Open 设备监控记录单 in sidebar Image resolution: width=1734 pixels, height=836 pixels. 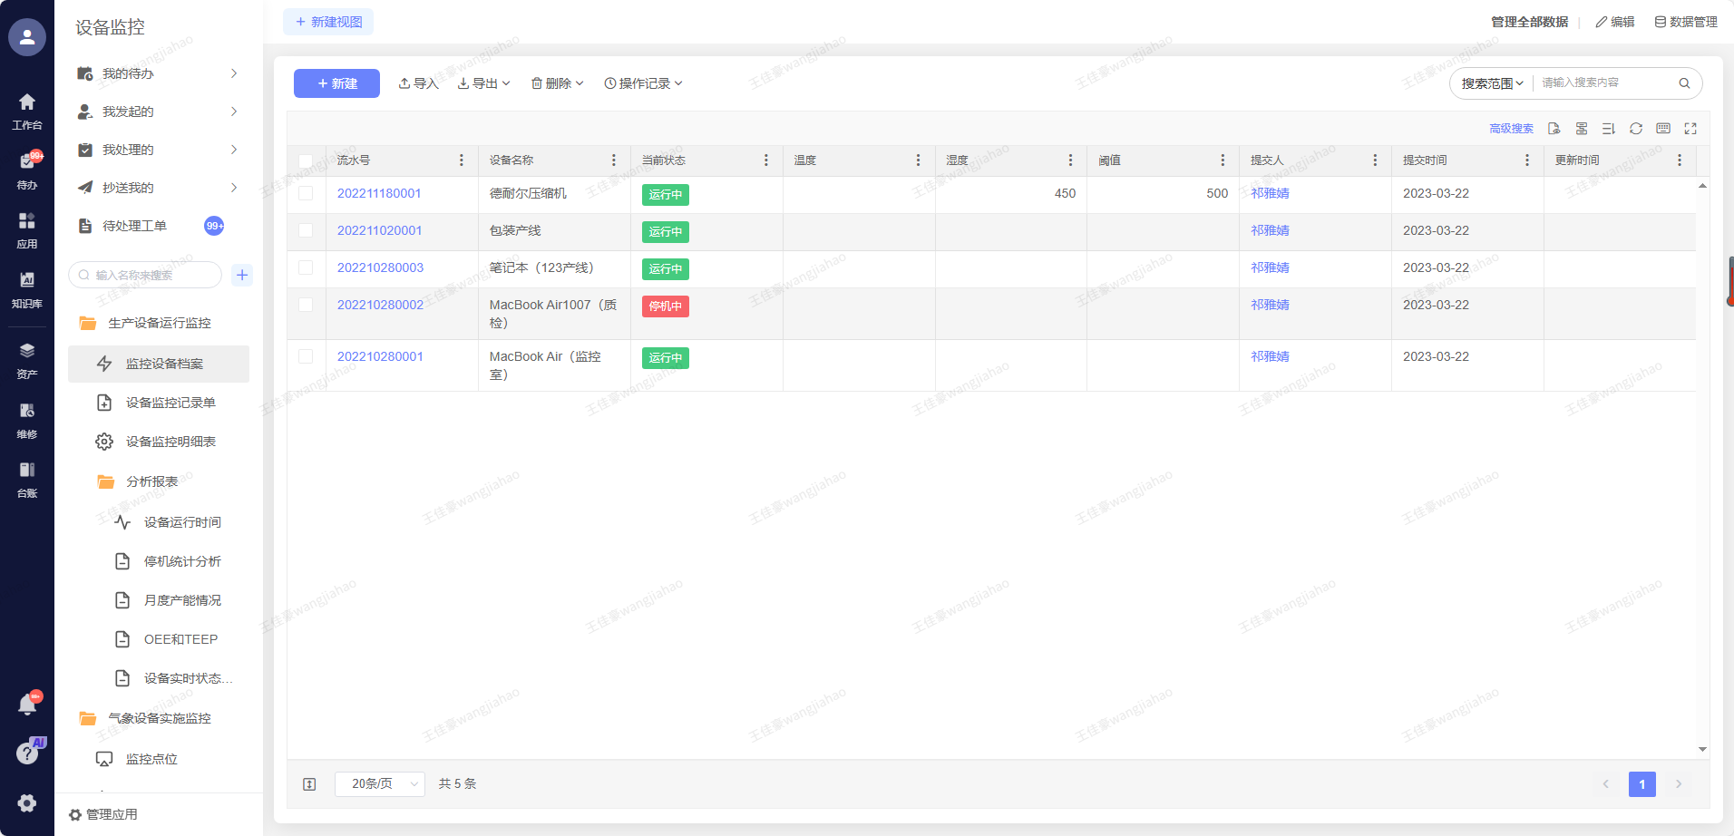pos(170,403)
